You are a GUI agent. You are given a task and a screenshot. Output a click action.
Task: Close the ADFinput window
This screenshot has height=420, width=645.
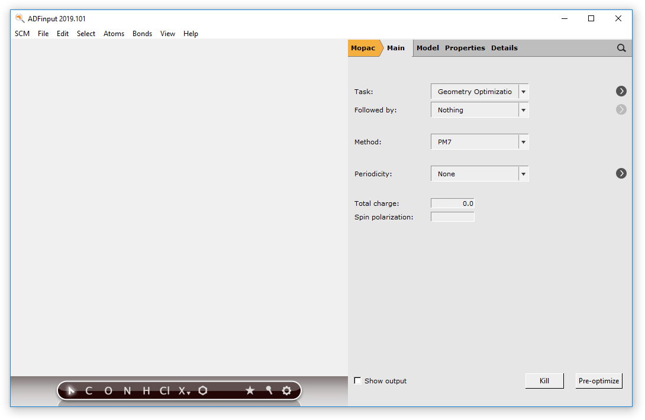(618, 18)
